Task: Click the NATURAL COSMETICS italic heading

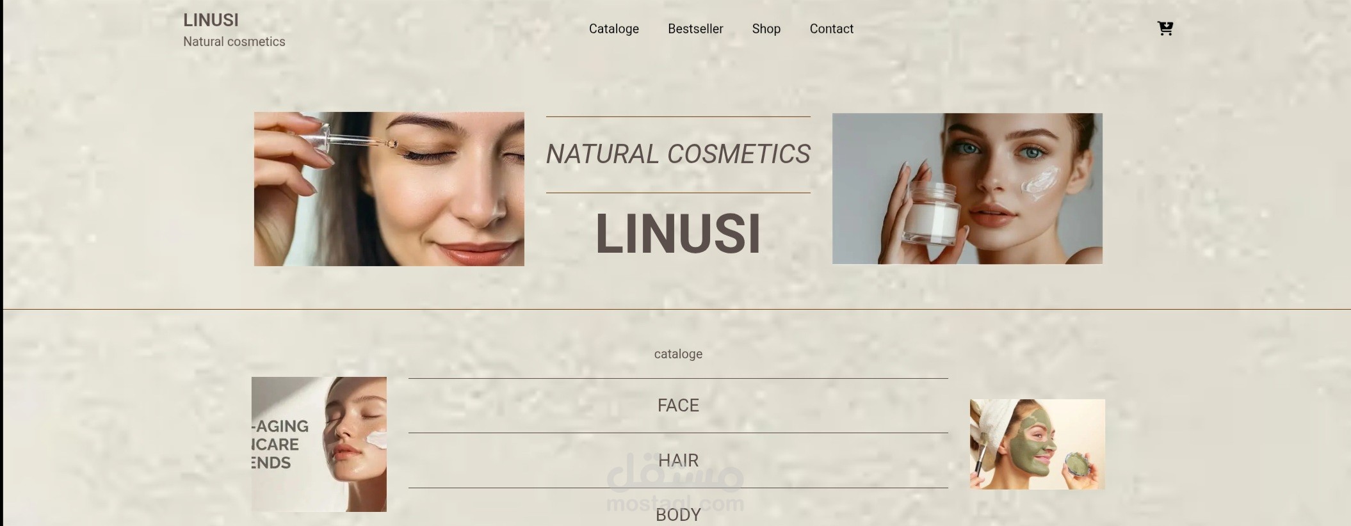Action: (678, 154)
